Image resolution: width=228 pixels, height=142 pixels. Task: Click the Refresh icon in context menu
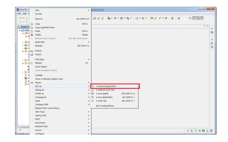coord(32,63)
